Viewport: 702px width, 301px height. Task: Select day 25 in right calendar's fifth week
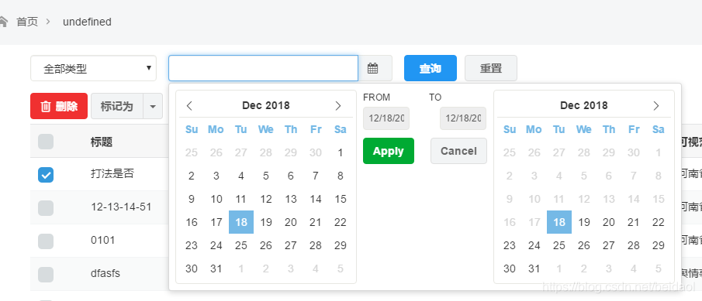point(558,245)
